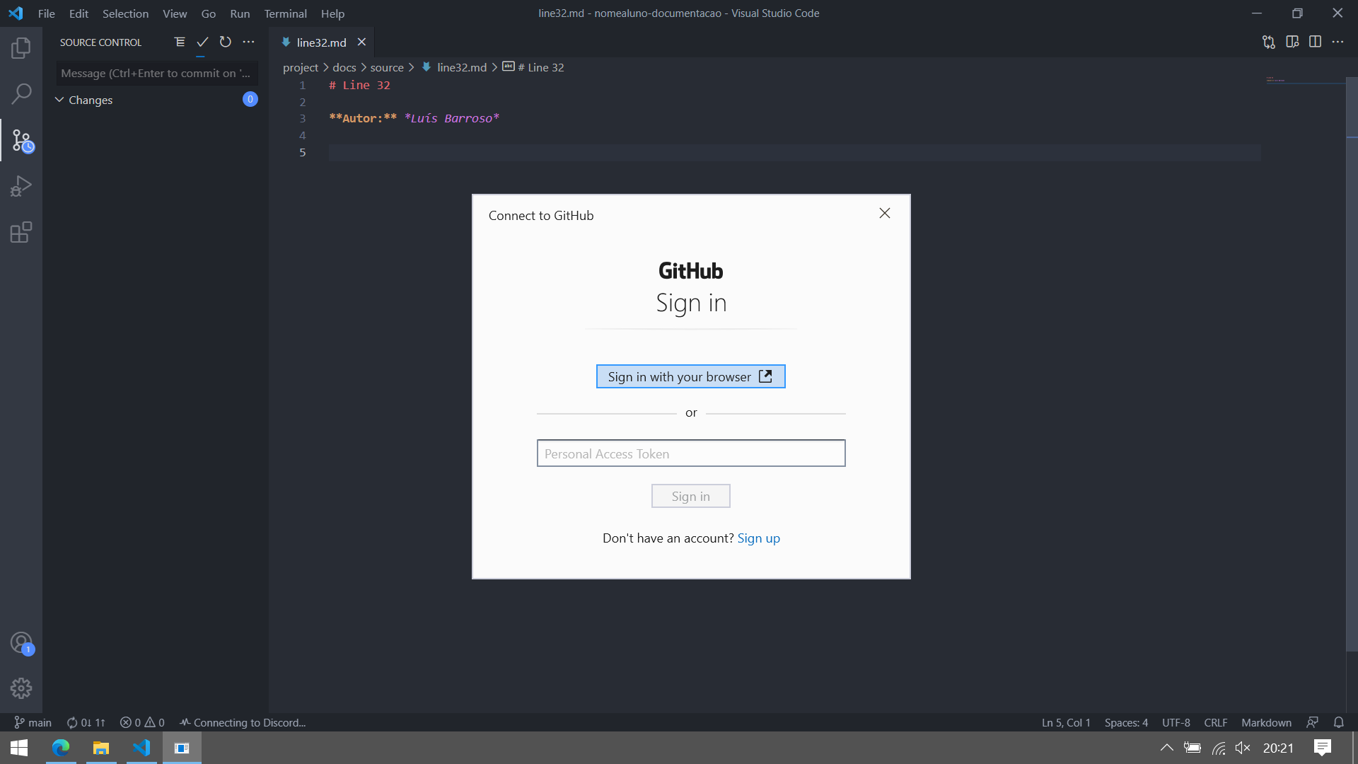Open notifications bell in status bar
The image size is (1358, 764).
tap(1338, 722)
